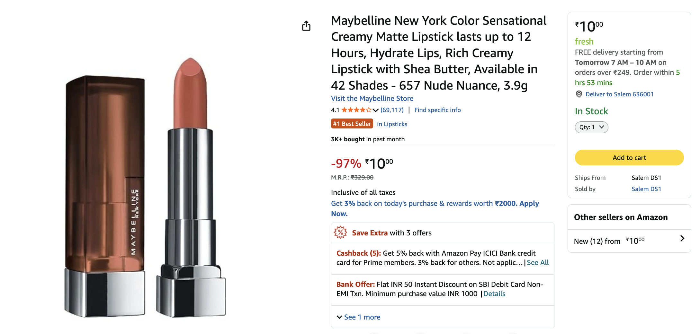Open Details for the Bank Offer
The height and width of the screenshot is (334, 700).
pos(494,294)
